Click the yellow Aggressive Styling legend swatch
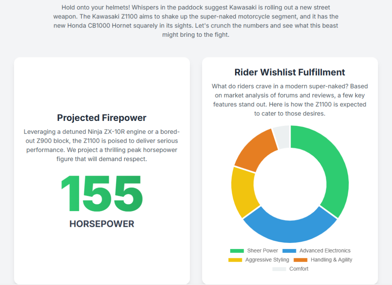392x285 pixels. coord(235,260)
